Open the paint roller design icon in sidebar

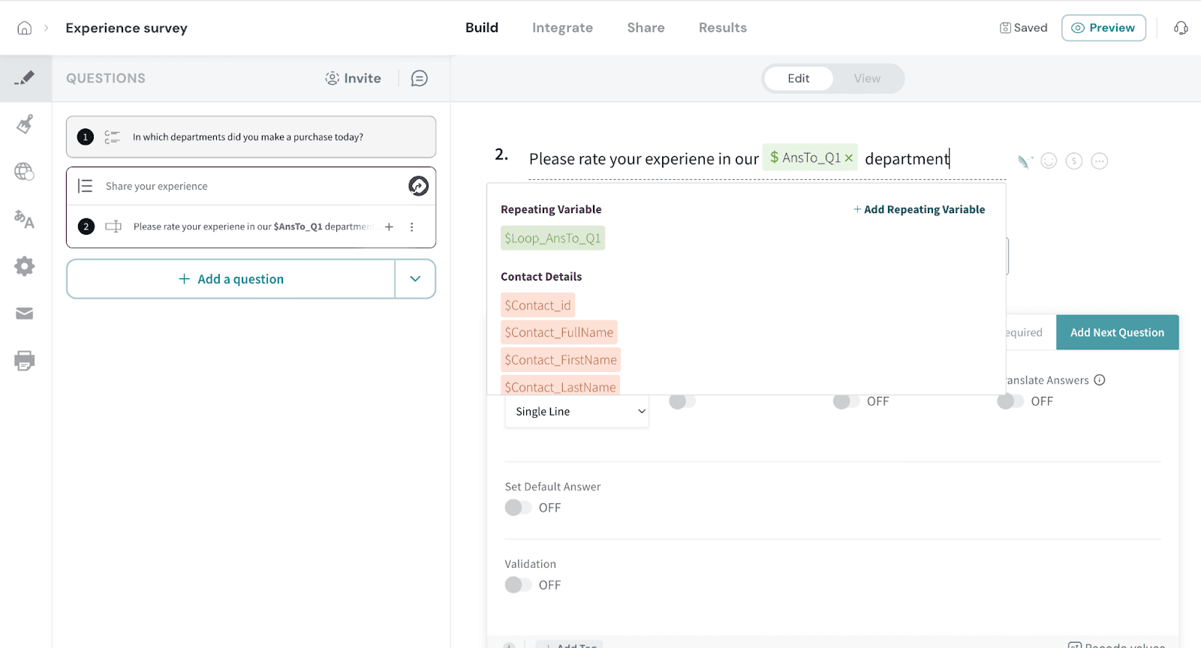point(25,124)
